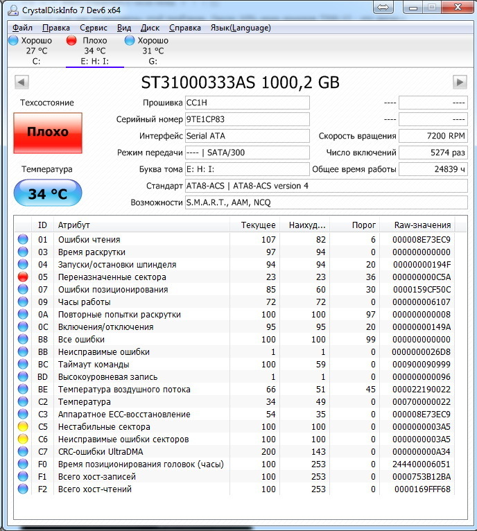Click blue status dot for attribute B8
The width and height of the screenshot is (477, 531).
23,339
